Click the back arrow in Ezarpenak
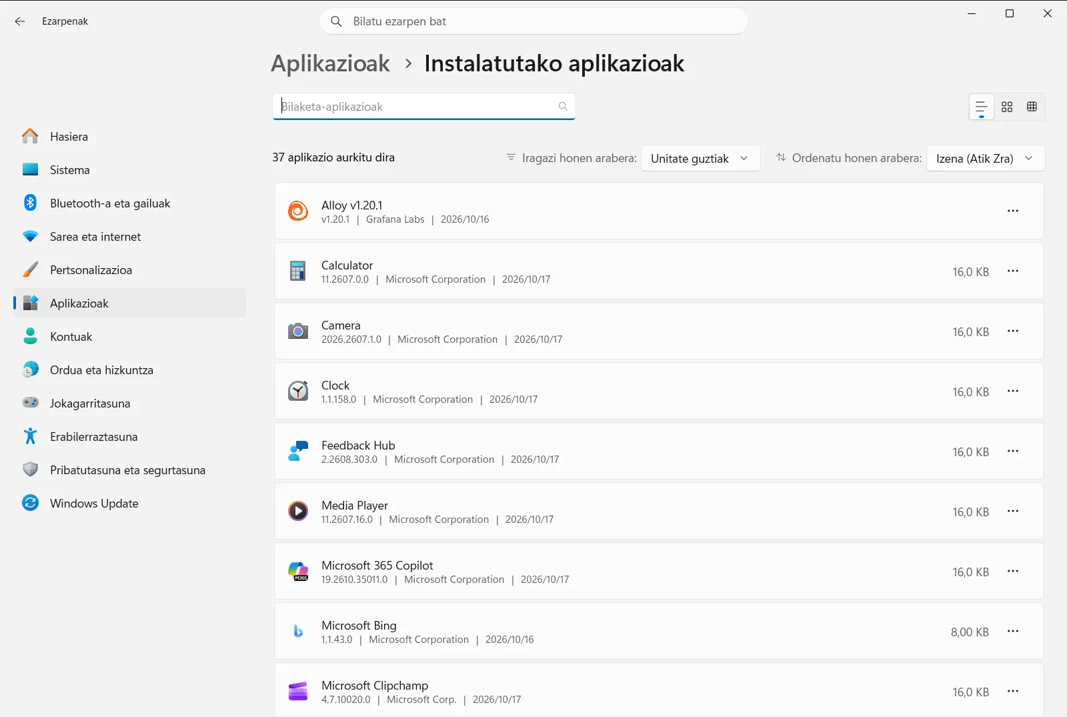1067x717 pixels. tap(20, 21)
